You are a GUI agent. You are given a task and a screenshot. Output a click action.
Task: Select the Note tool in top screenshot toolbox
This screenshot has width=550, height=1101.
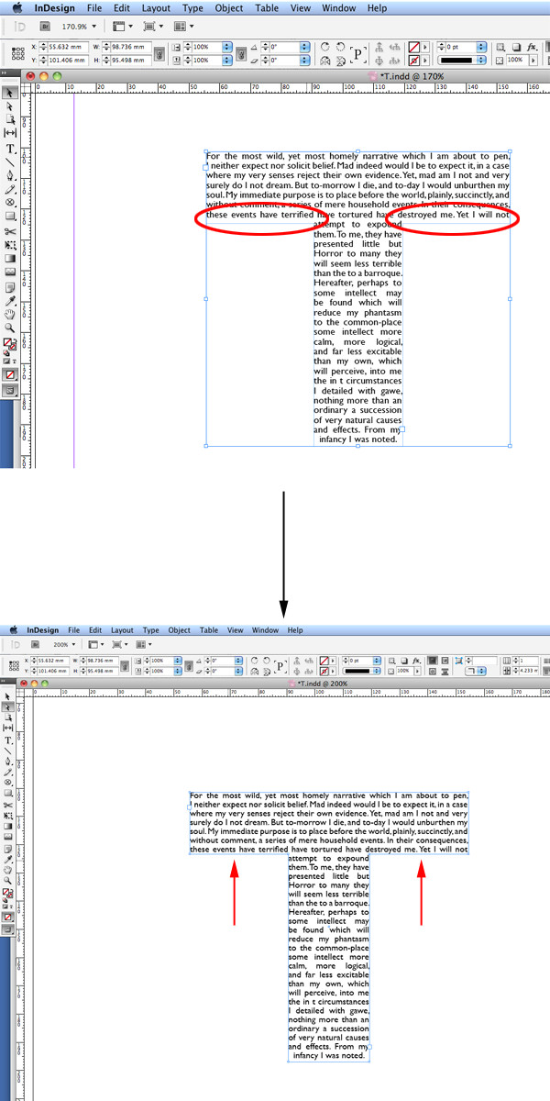pos(10,287)
